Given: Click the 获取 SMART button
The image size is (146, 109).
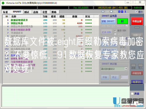Looking at the screenshot, I should click(x=108, y=21).
